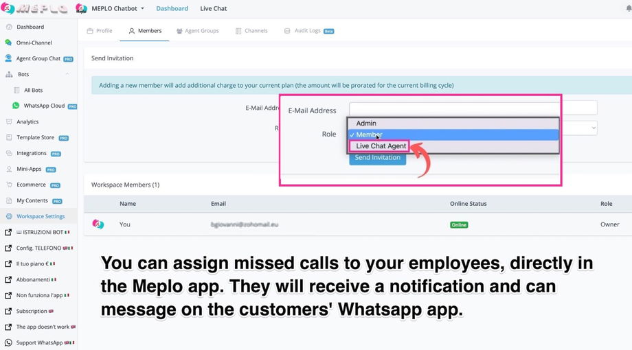Select Member in the Role list
This screenshot has width=632, height=350.
(453, 135)
